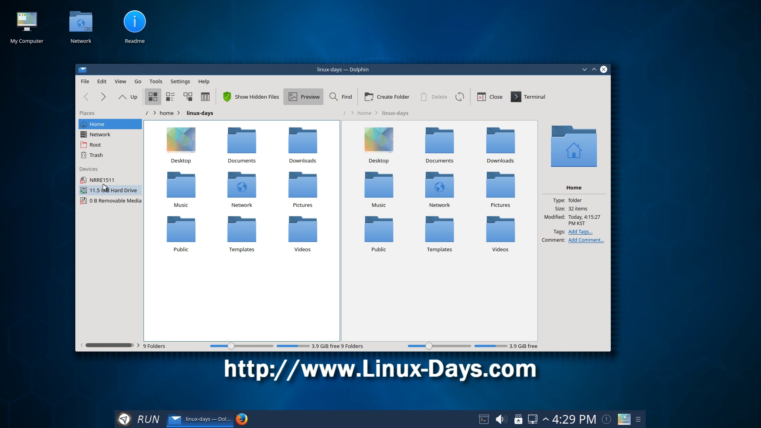Click the refresh/reload toolbar icon
The image size is (761, 428).
(x=460, y=97)
